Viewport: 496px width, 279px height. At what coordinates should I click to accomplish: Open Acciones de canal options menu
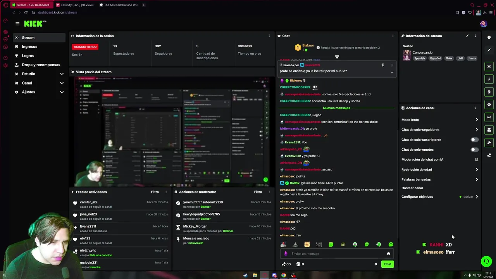coord(475,108)
